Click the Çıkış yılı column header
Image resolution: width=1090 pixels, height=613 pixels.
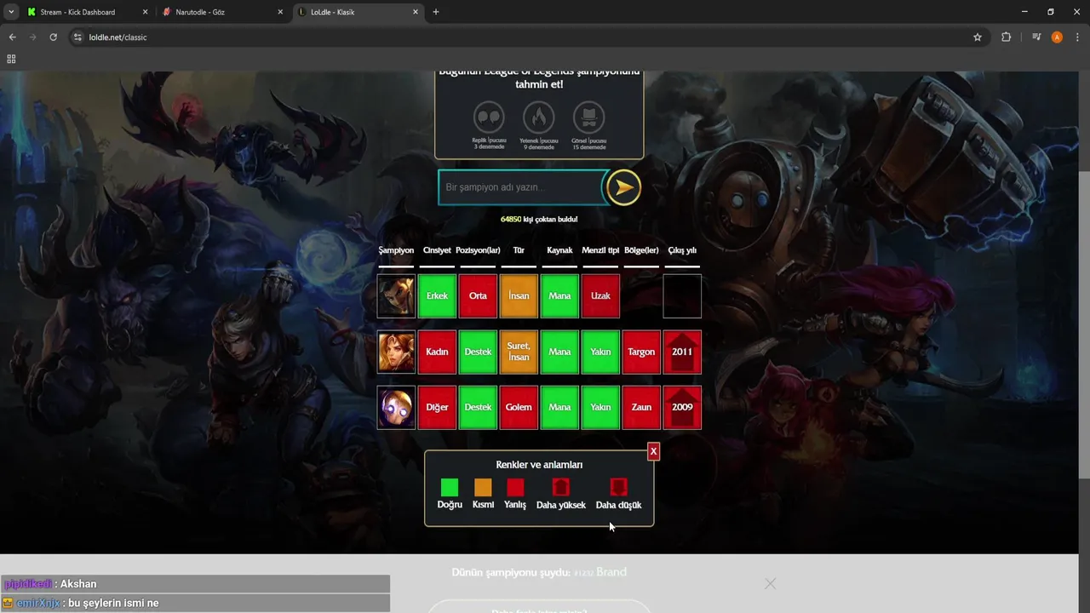pos(682,250)
